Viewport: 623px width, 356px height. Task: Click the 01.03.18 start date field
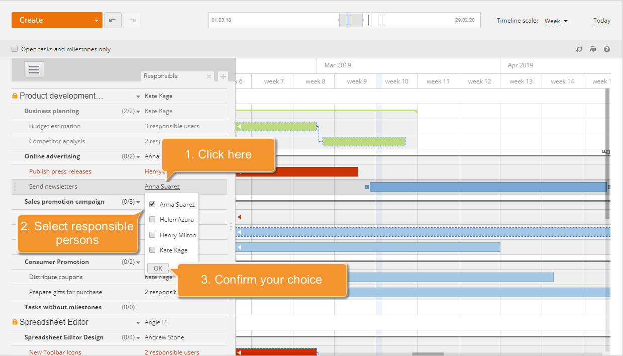click(221, 20)
